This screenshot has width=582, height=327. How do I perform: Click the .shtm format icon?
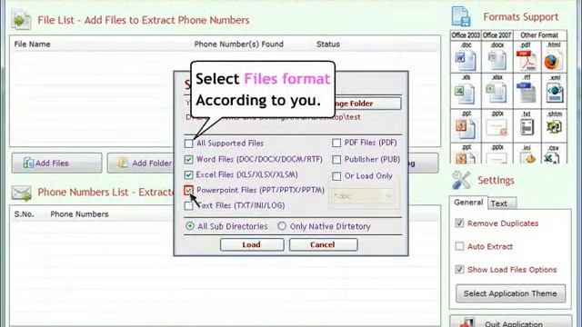click(554, 127)
